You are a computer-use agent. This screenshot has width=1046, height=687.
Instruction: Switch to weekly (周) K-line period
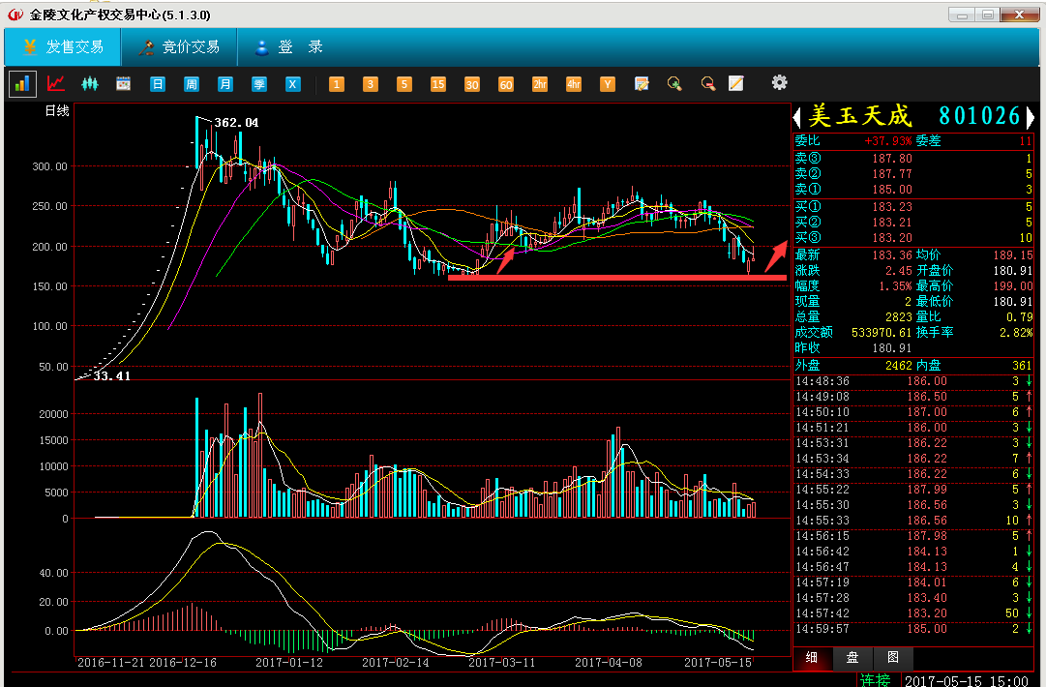pos(192,84)
